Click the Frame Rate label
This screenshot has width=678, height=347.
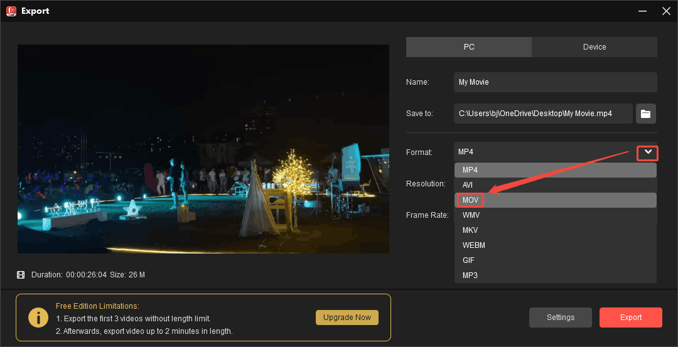coord(428,215)
